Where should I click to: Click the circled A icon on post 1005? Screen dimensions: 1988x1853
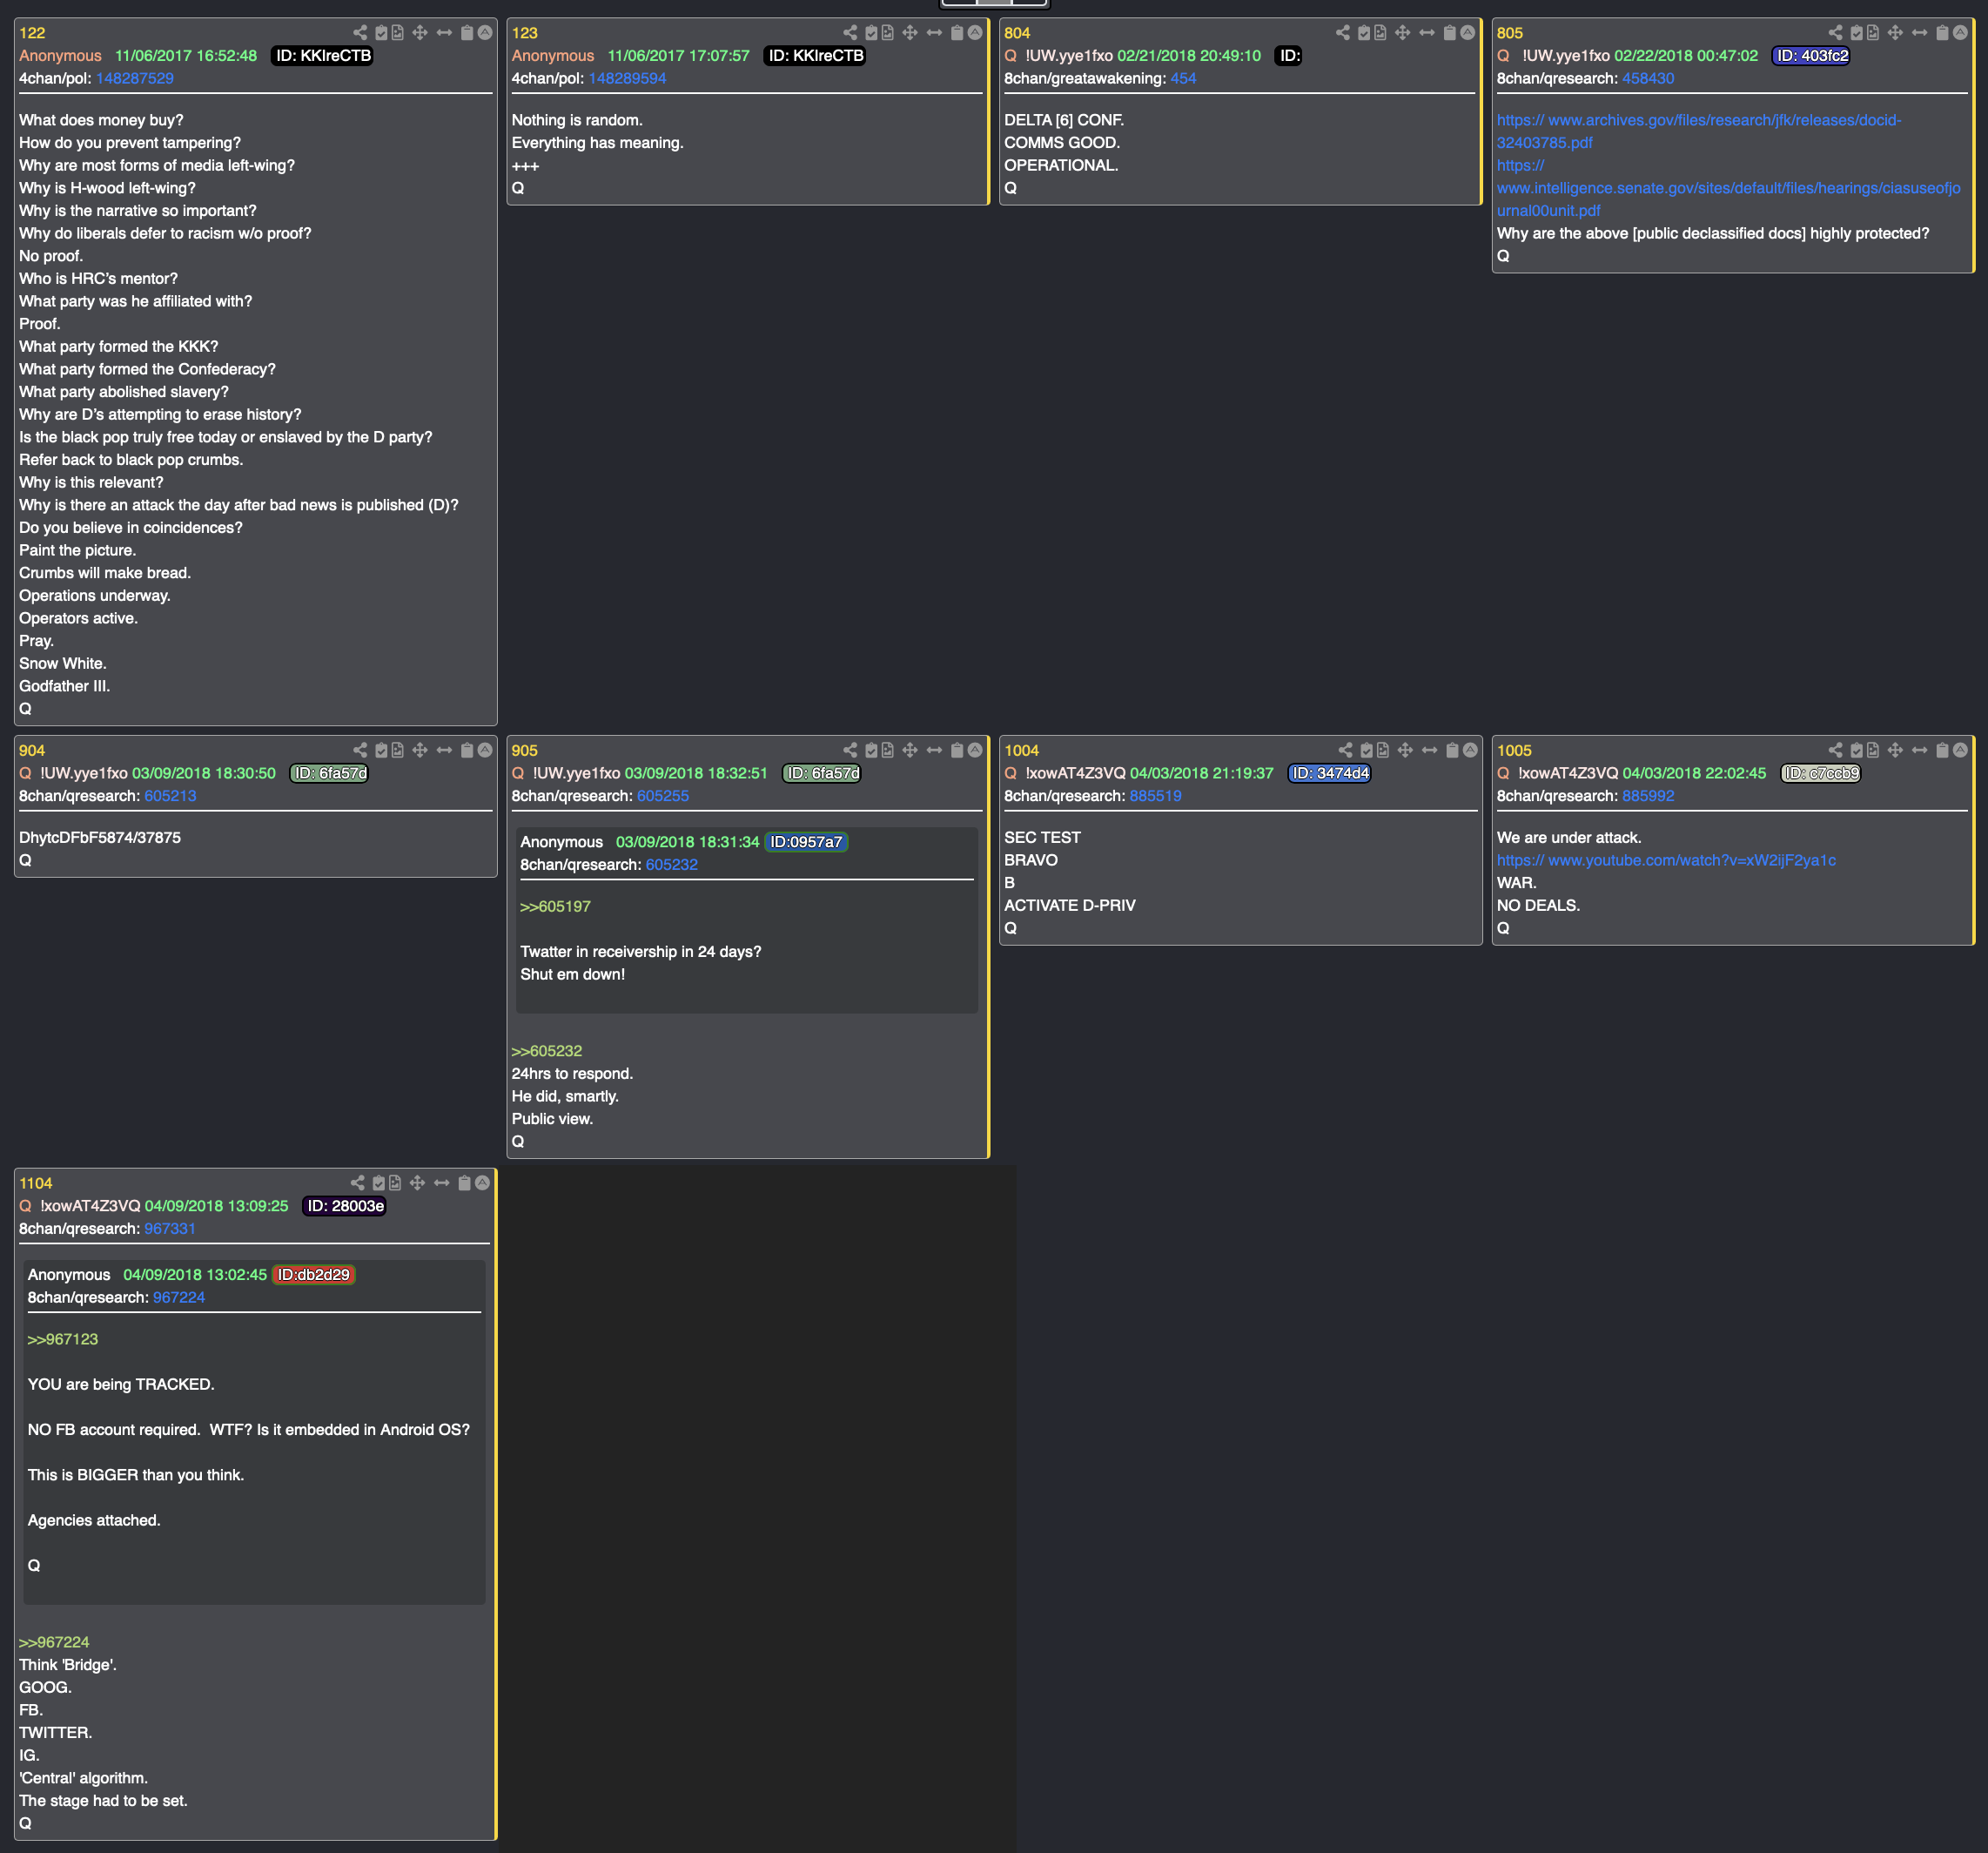click(x=1960, y=751)
